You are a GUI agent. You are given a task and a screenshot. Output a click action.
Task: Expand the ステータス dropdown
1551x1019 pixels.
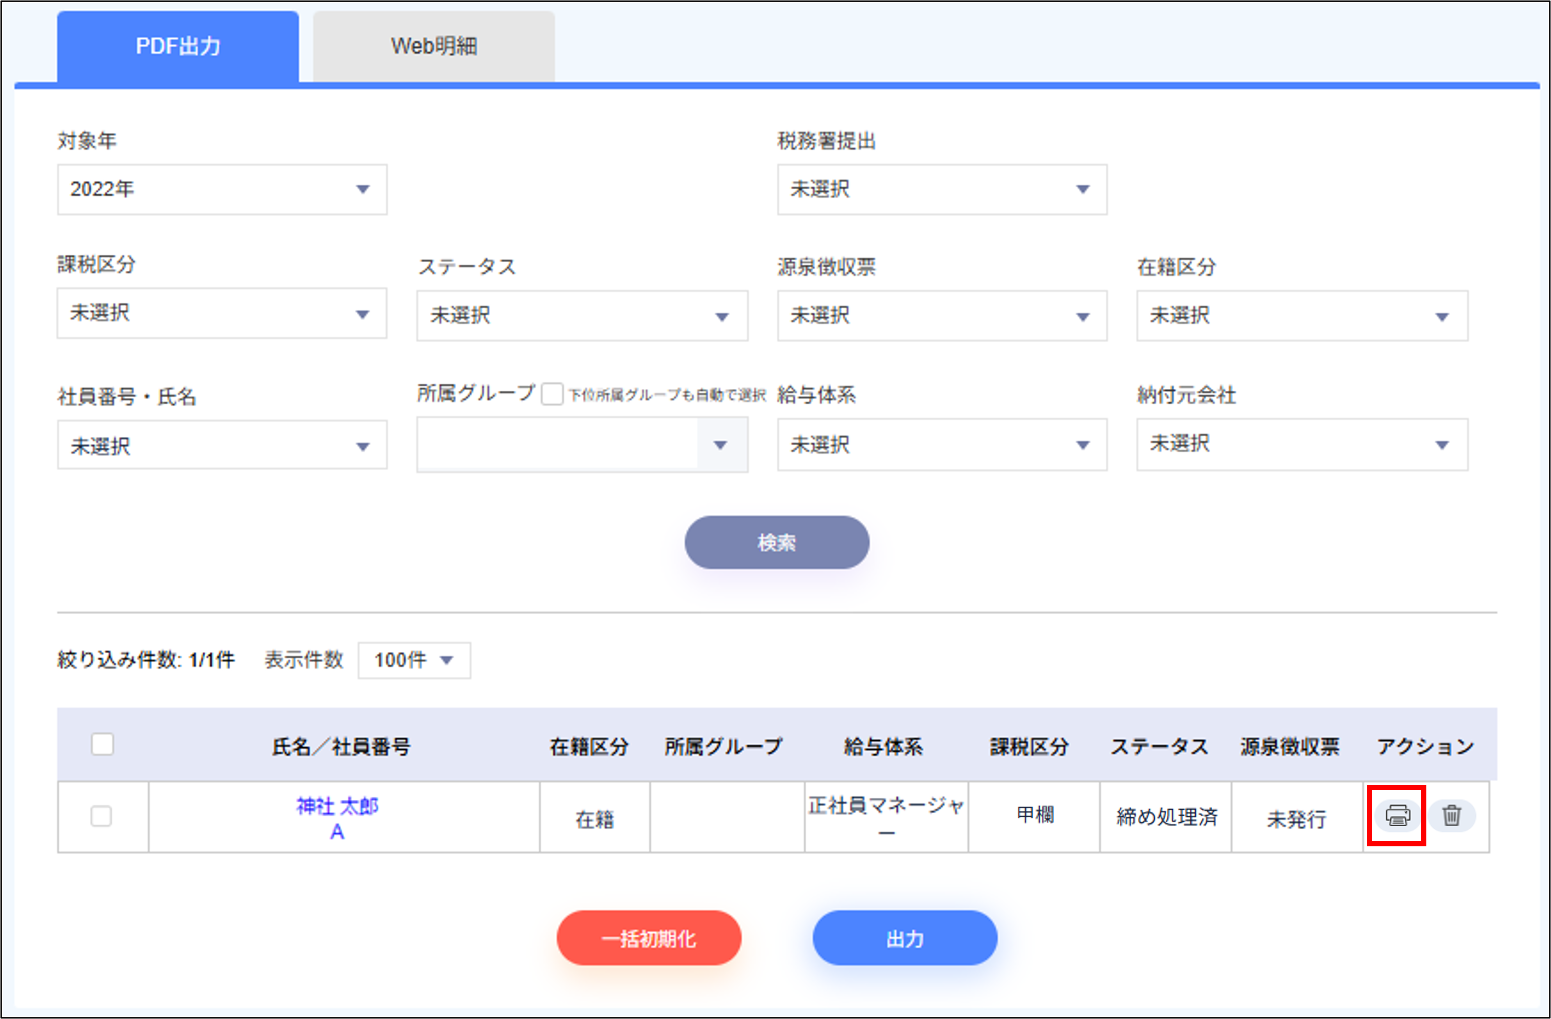(582, 316)
